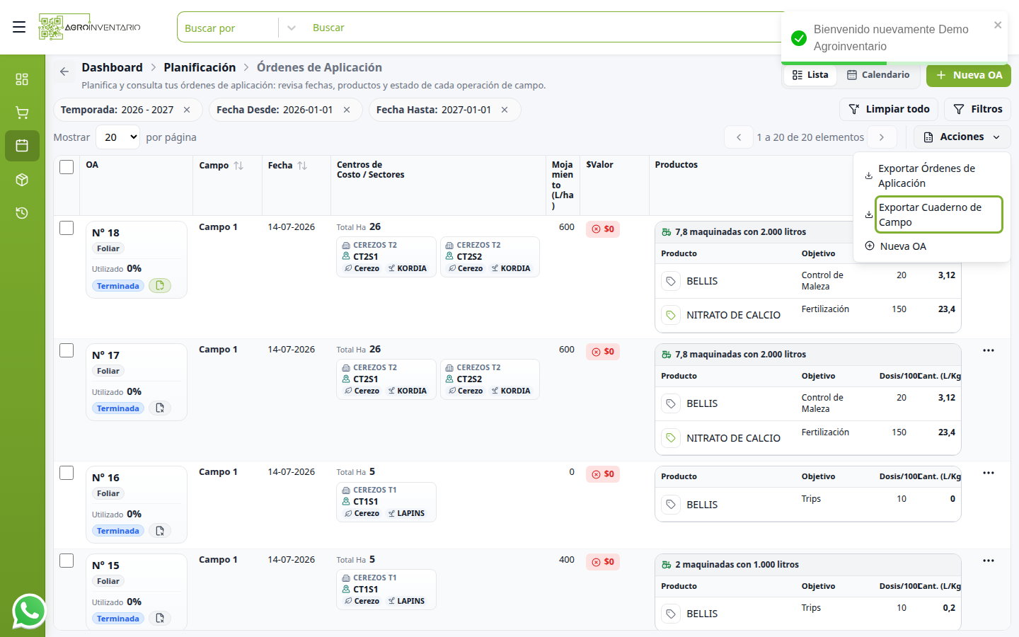Image resolution: width=1019 pixels, height=637 pixels.
Task: Switch to Lista view tab
Action: 810,75
